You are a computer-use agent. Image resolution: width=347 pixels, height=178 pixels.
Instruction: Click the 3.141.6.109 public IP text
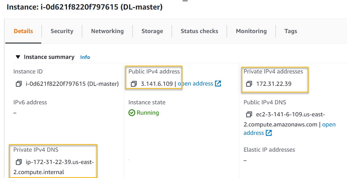pyautogui.click(x=157, y=84)
